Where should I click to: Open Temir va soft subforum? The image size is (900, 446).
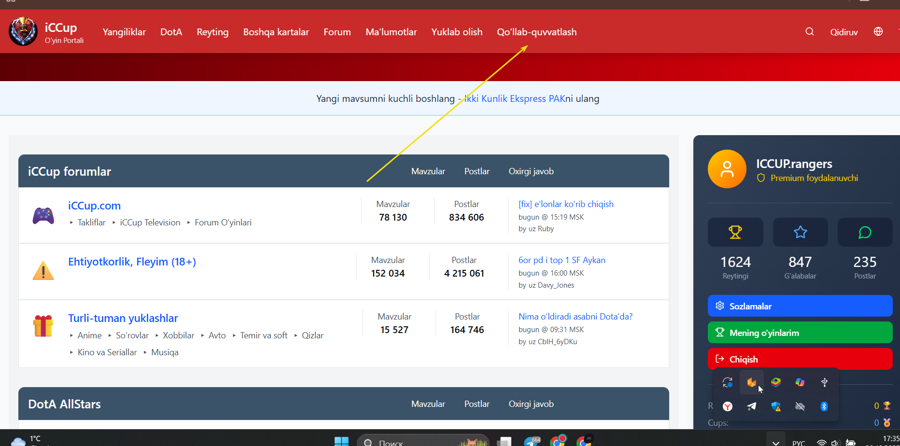coord(264,335)
